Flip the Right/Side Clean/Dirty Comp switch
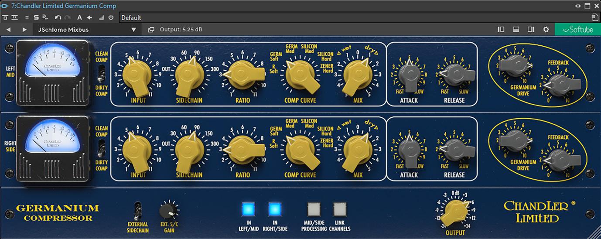Screen dimensions: 601x239 pyautogui.click(x=101, y=148)
